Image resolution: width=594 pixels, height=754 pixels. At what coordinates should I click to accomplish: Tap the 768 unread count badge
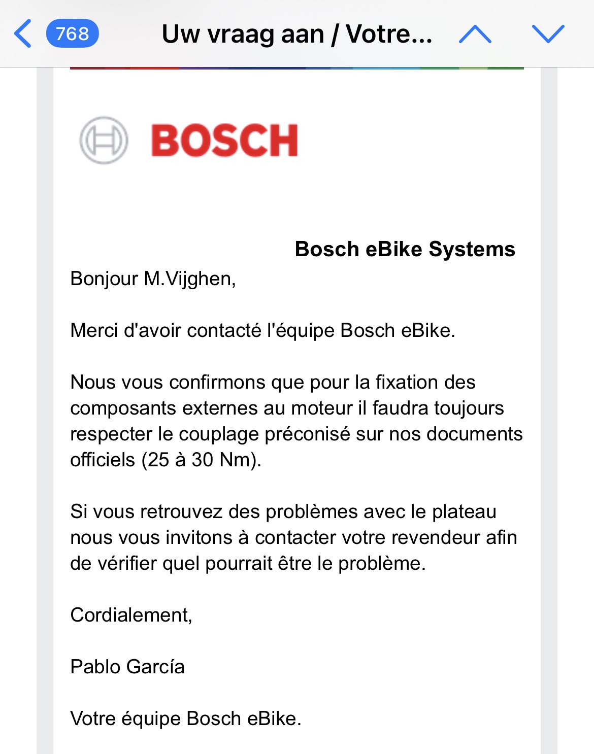tap(72, 33)
